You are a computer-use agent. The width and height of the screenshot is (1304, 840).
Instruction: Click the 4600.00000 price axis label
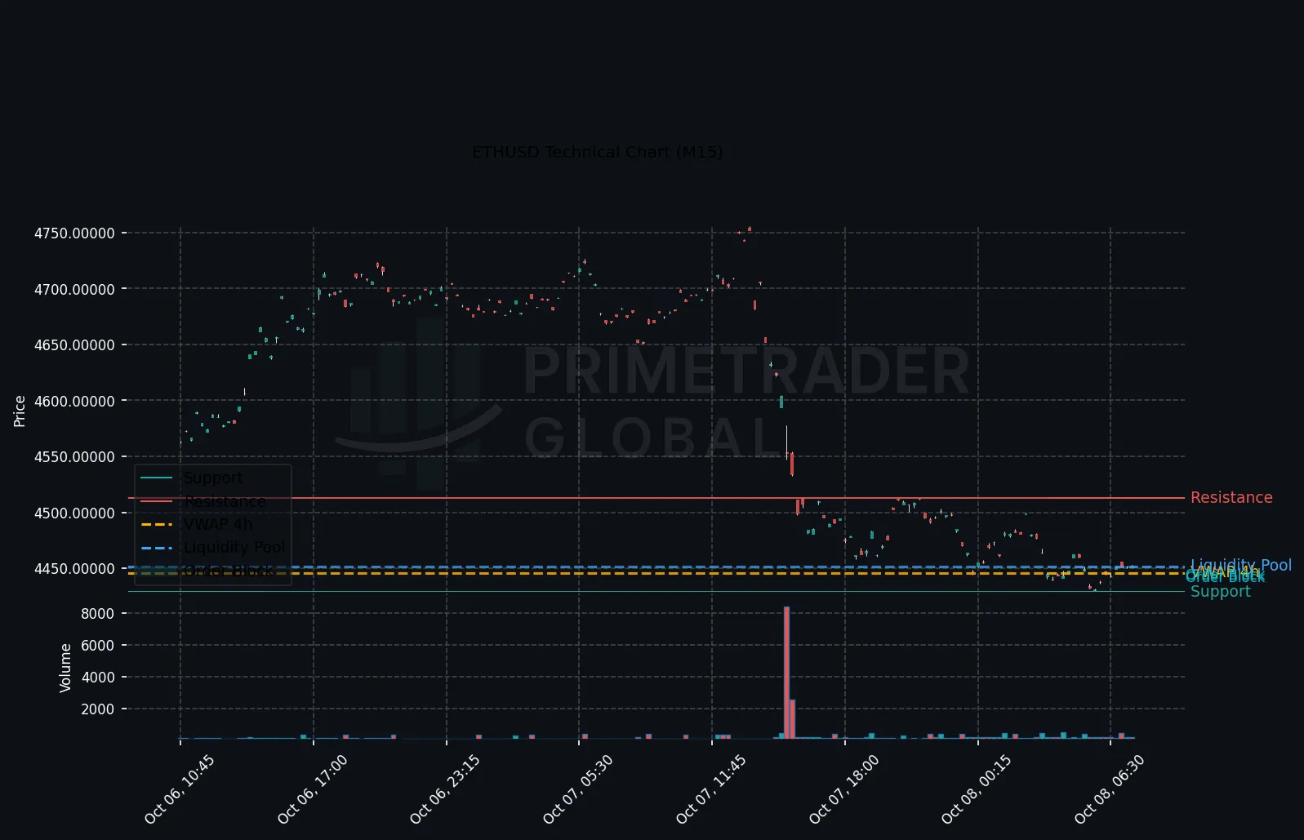point(74,401)
